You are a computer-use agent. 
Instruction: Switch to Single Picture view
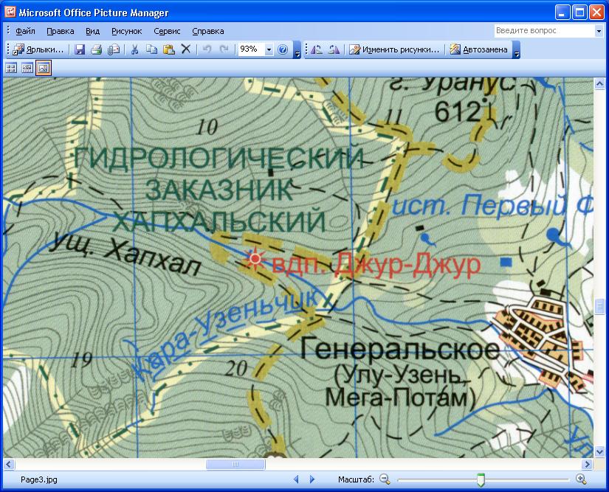44,68
